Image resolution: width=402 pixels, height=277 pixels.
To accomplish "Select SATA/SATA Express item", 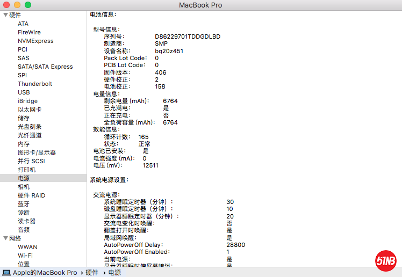I will (45, 67).
